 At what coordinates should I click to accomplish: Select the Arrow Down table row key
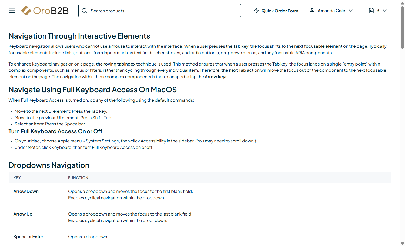(26, 191)
